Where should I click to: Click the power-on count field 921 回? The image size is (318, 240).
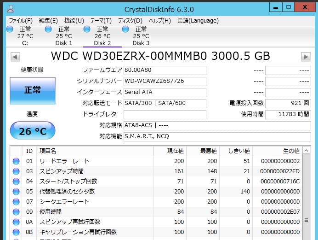click(288, 103)
